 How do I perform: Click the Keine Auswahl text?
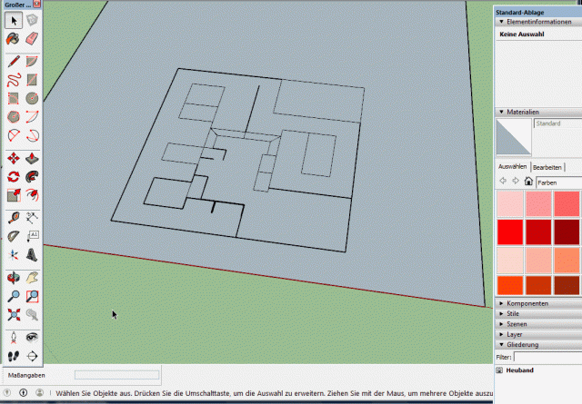(x=521, y=34)
